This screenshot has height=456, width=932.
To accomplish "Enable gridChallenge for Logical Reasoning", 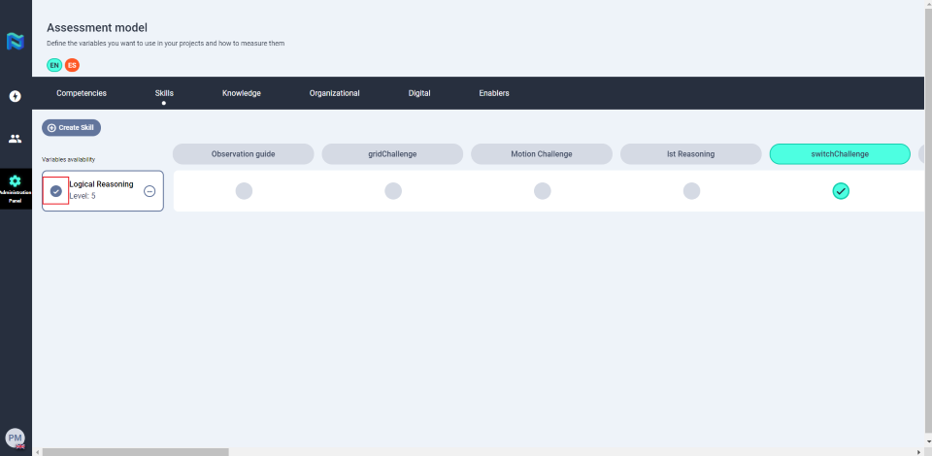I will point(392,191).
